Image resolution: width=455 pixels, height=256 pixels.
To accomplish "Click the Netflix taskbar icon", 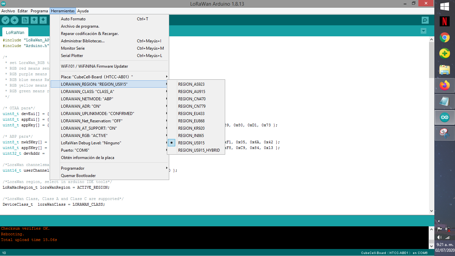I will click(445, 22).
